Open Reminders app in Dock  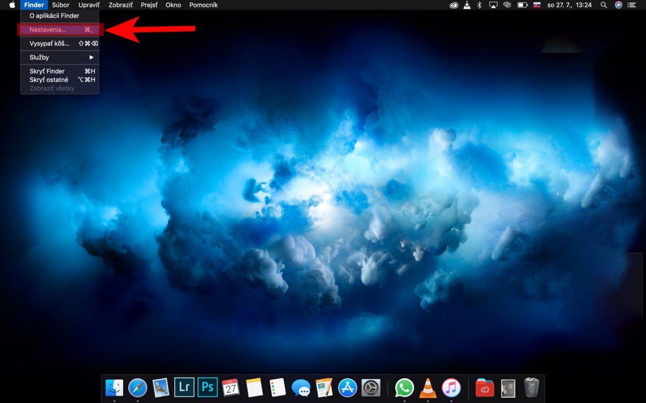[x=278, y=387]
